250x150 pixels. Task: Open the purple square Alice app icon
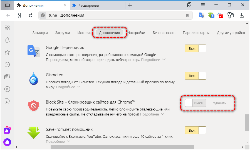coord(7,130)
